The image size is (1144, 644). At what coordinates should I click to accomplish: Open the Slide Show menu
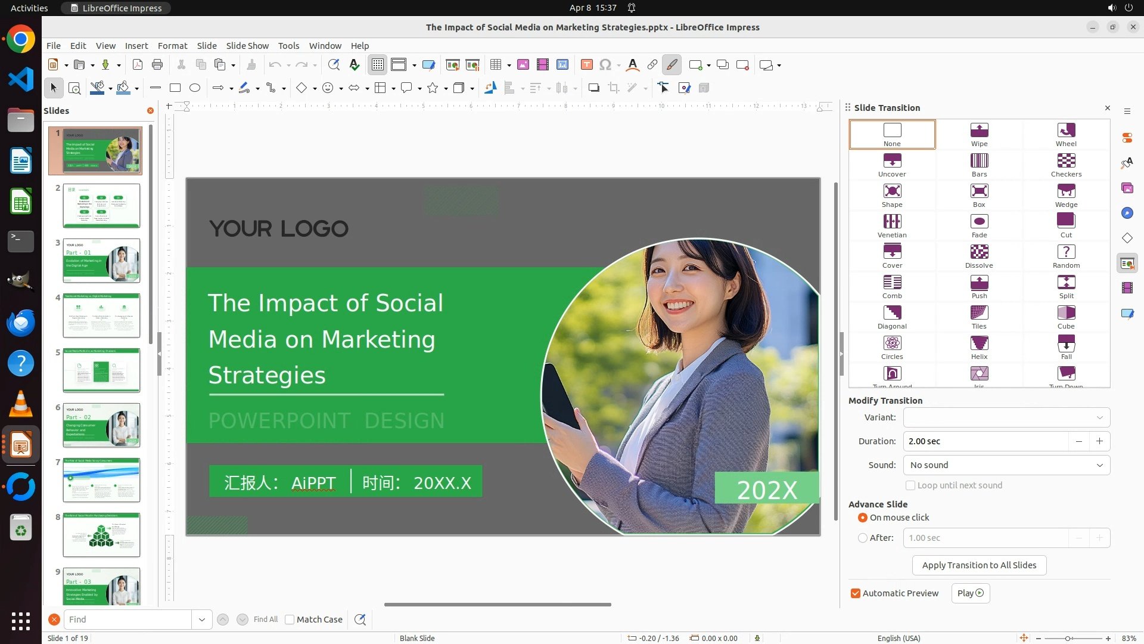point(247,46)
